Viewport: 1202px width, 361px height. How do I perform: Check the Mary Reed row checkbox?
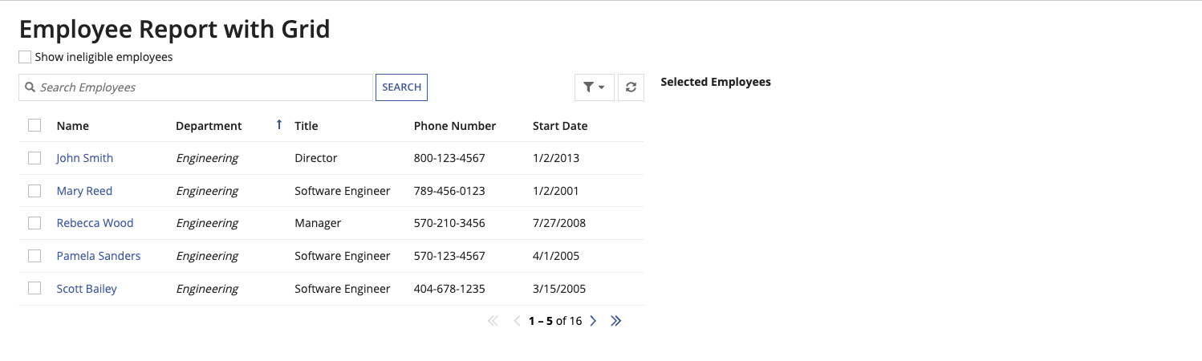tap(35, 191)
